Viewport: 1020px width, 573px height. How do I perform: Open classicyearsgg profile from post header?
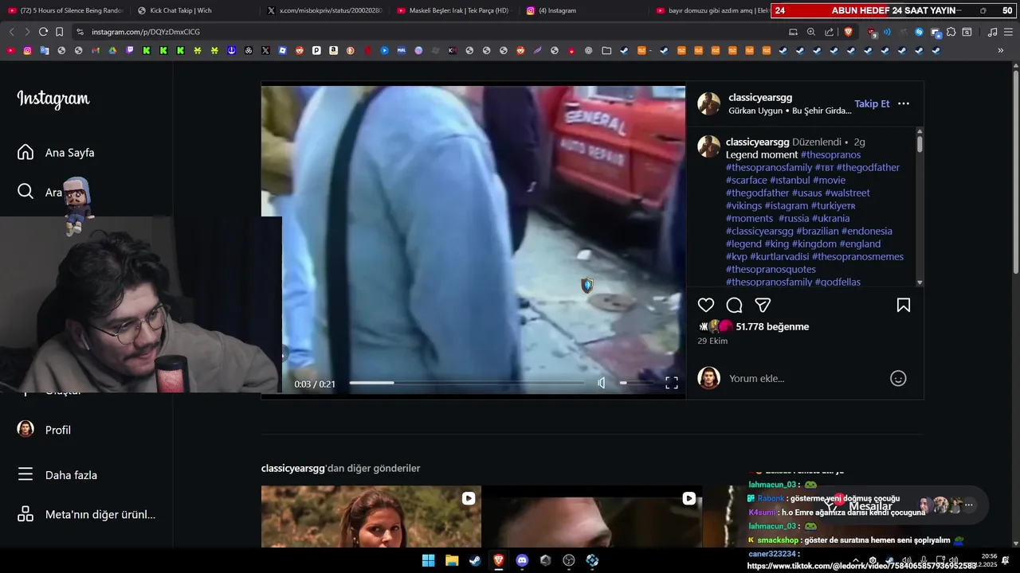point(760,97)
